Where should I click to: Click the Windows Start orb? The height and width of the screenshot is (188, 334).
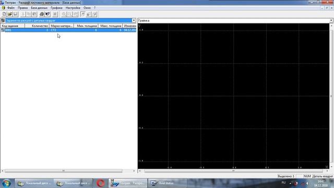[x=7, y=183]
